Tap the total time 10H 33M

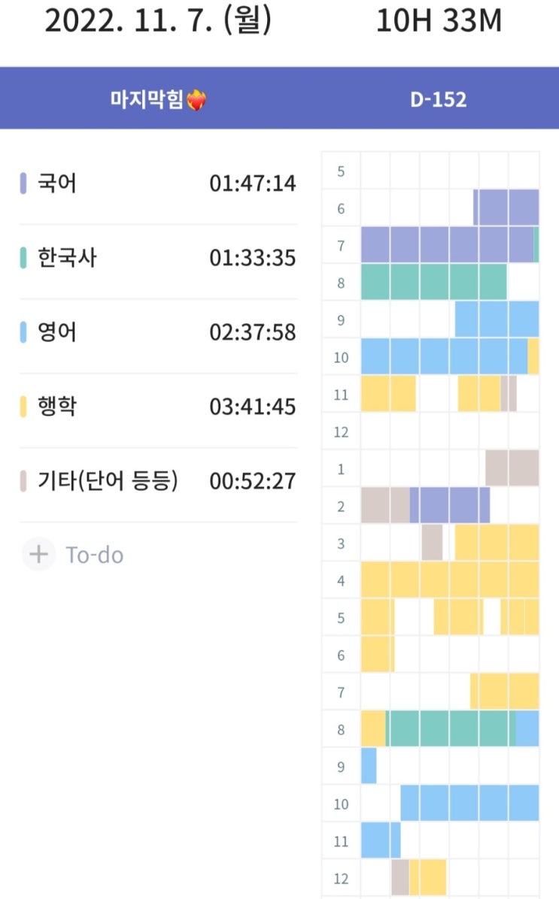439,21
